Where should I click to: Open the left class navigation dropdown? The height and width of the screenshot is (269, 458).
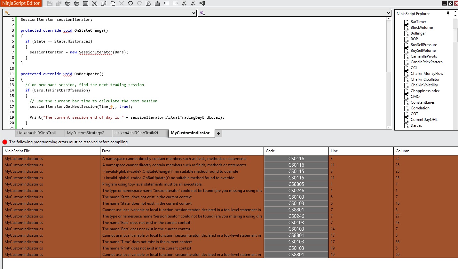194,13
